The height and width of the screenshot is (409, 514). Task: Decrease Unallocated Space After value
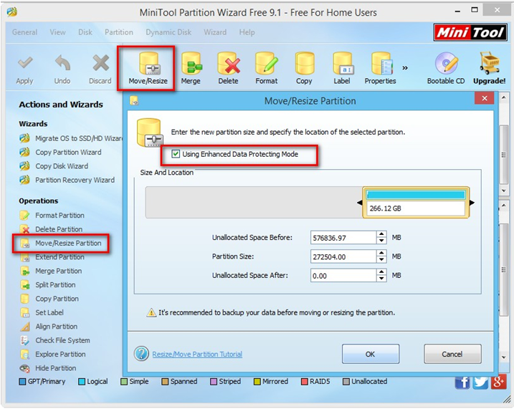pos(381,279)
